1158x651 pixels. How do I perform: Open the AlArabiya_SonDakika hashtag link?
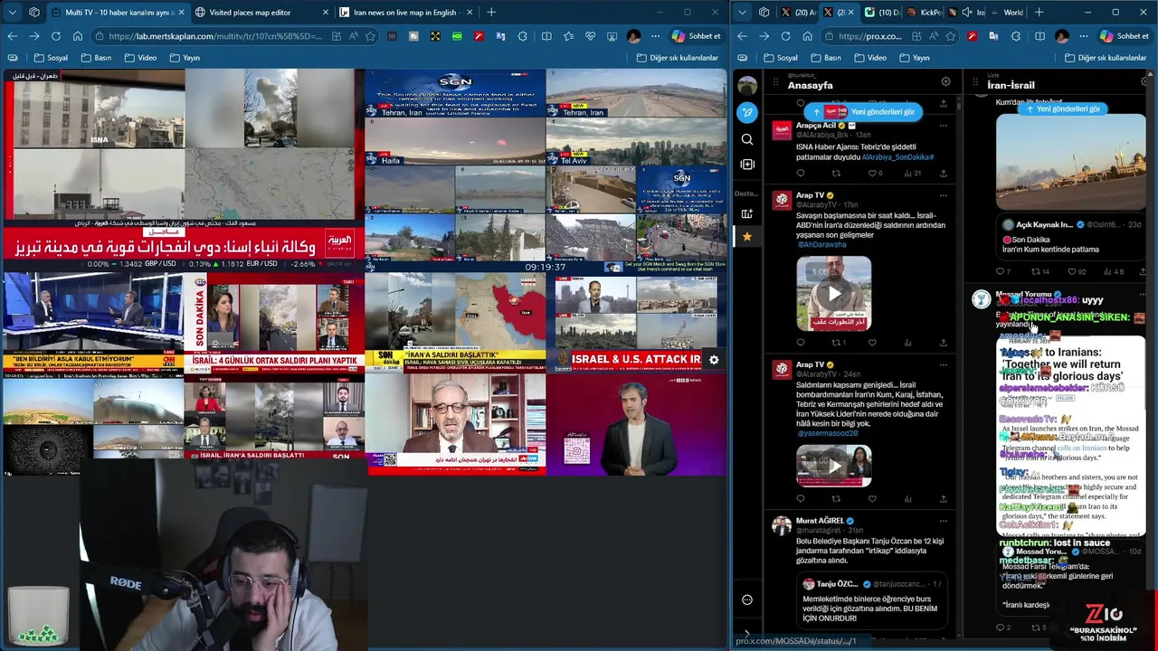tap(897, 156)
